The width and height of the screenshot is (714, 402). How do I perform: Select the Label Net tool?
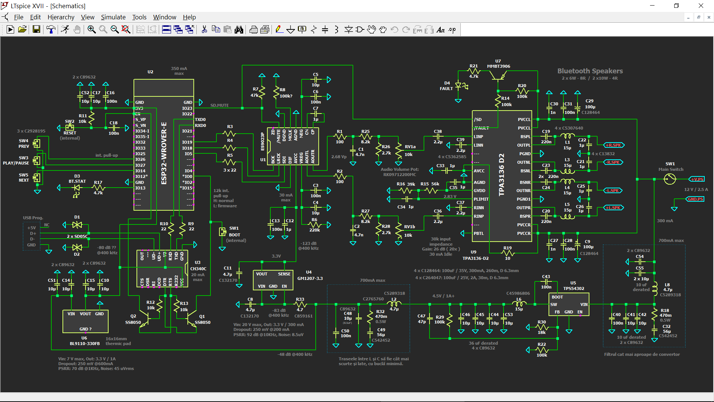302,29
